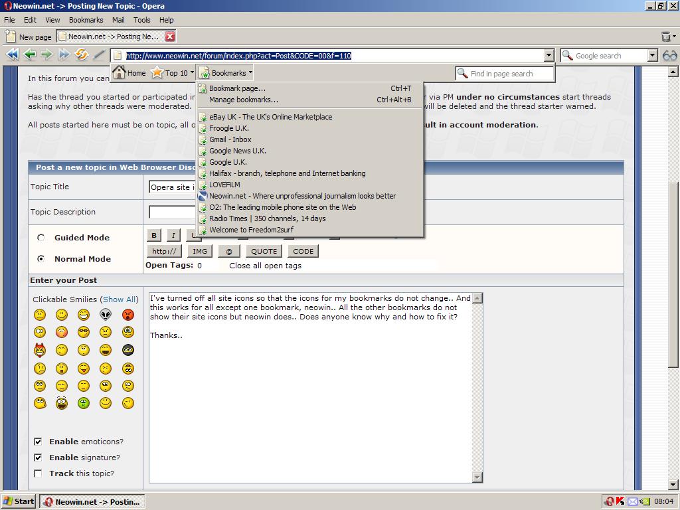
Task: Click the Fast Forward arrow icon
Action: click(64, 54)
